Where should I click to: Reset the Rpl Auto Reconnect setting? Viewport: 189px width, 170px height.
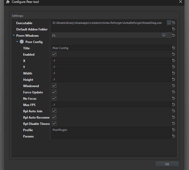pos(173,117)
